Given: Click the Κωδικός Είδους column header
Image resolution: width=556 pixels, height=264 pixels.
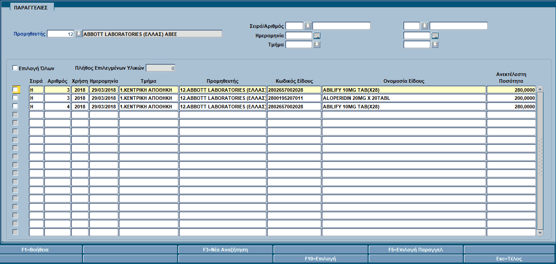Looking at the screenshot, I should pos(294,81).
